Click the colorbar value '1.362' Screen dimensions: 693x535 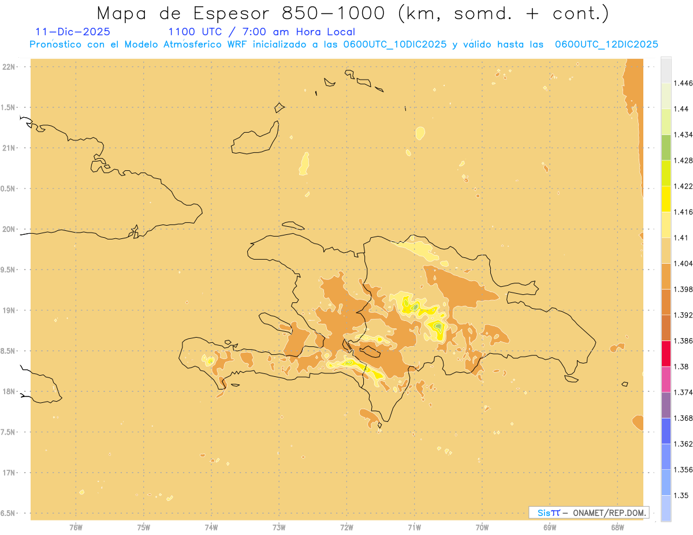click(683, 444)
